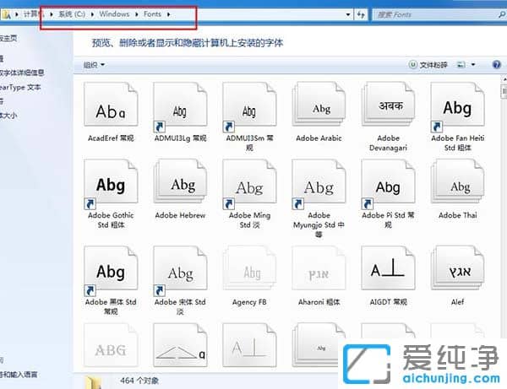Expand the 组织 (Organize) dropdown menu

click(94, 64)
